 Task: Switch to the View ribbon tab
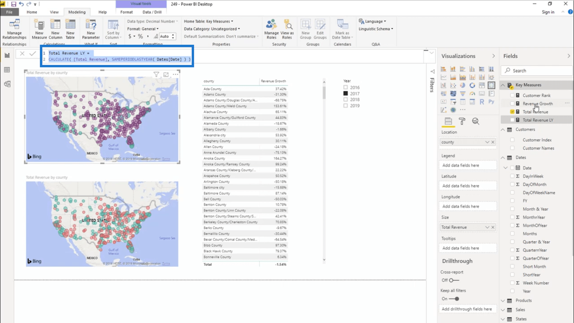54,12
